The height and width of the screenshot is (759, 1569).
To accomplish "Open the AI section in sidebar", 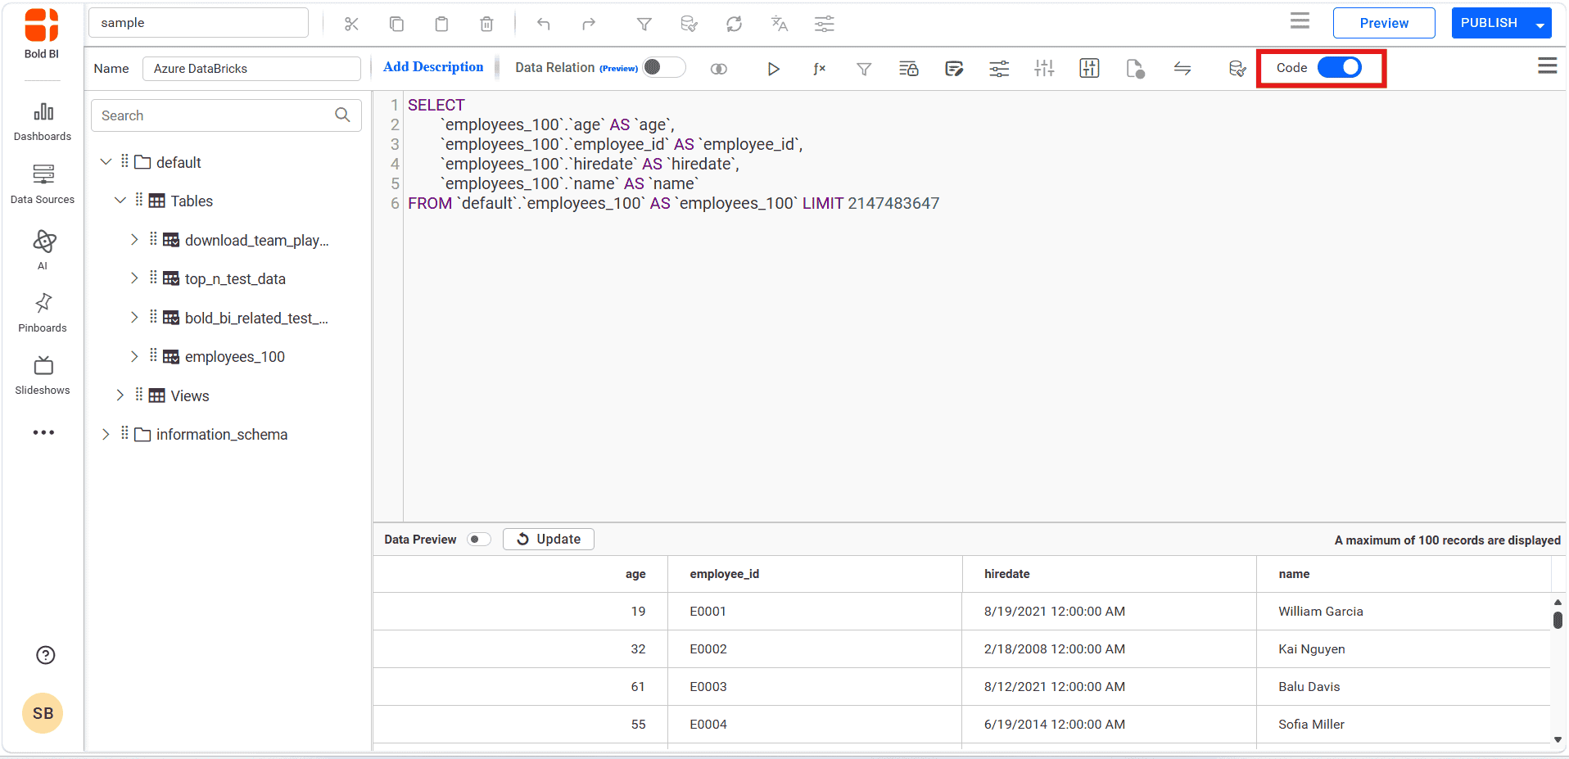I will [x=43, y=249].
